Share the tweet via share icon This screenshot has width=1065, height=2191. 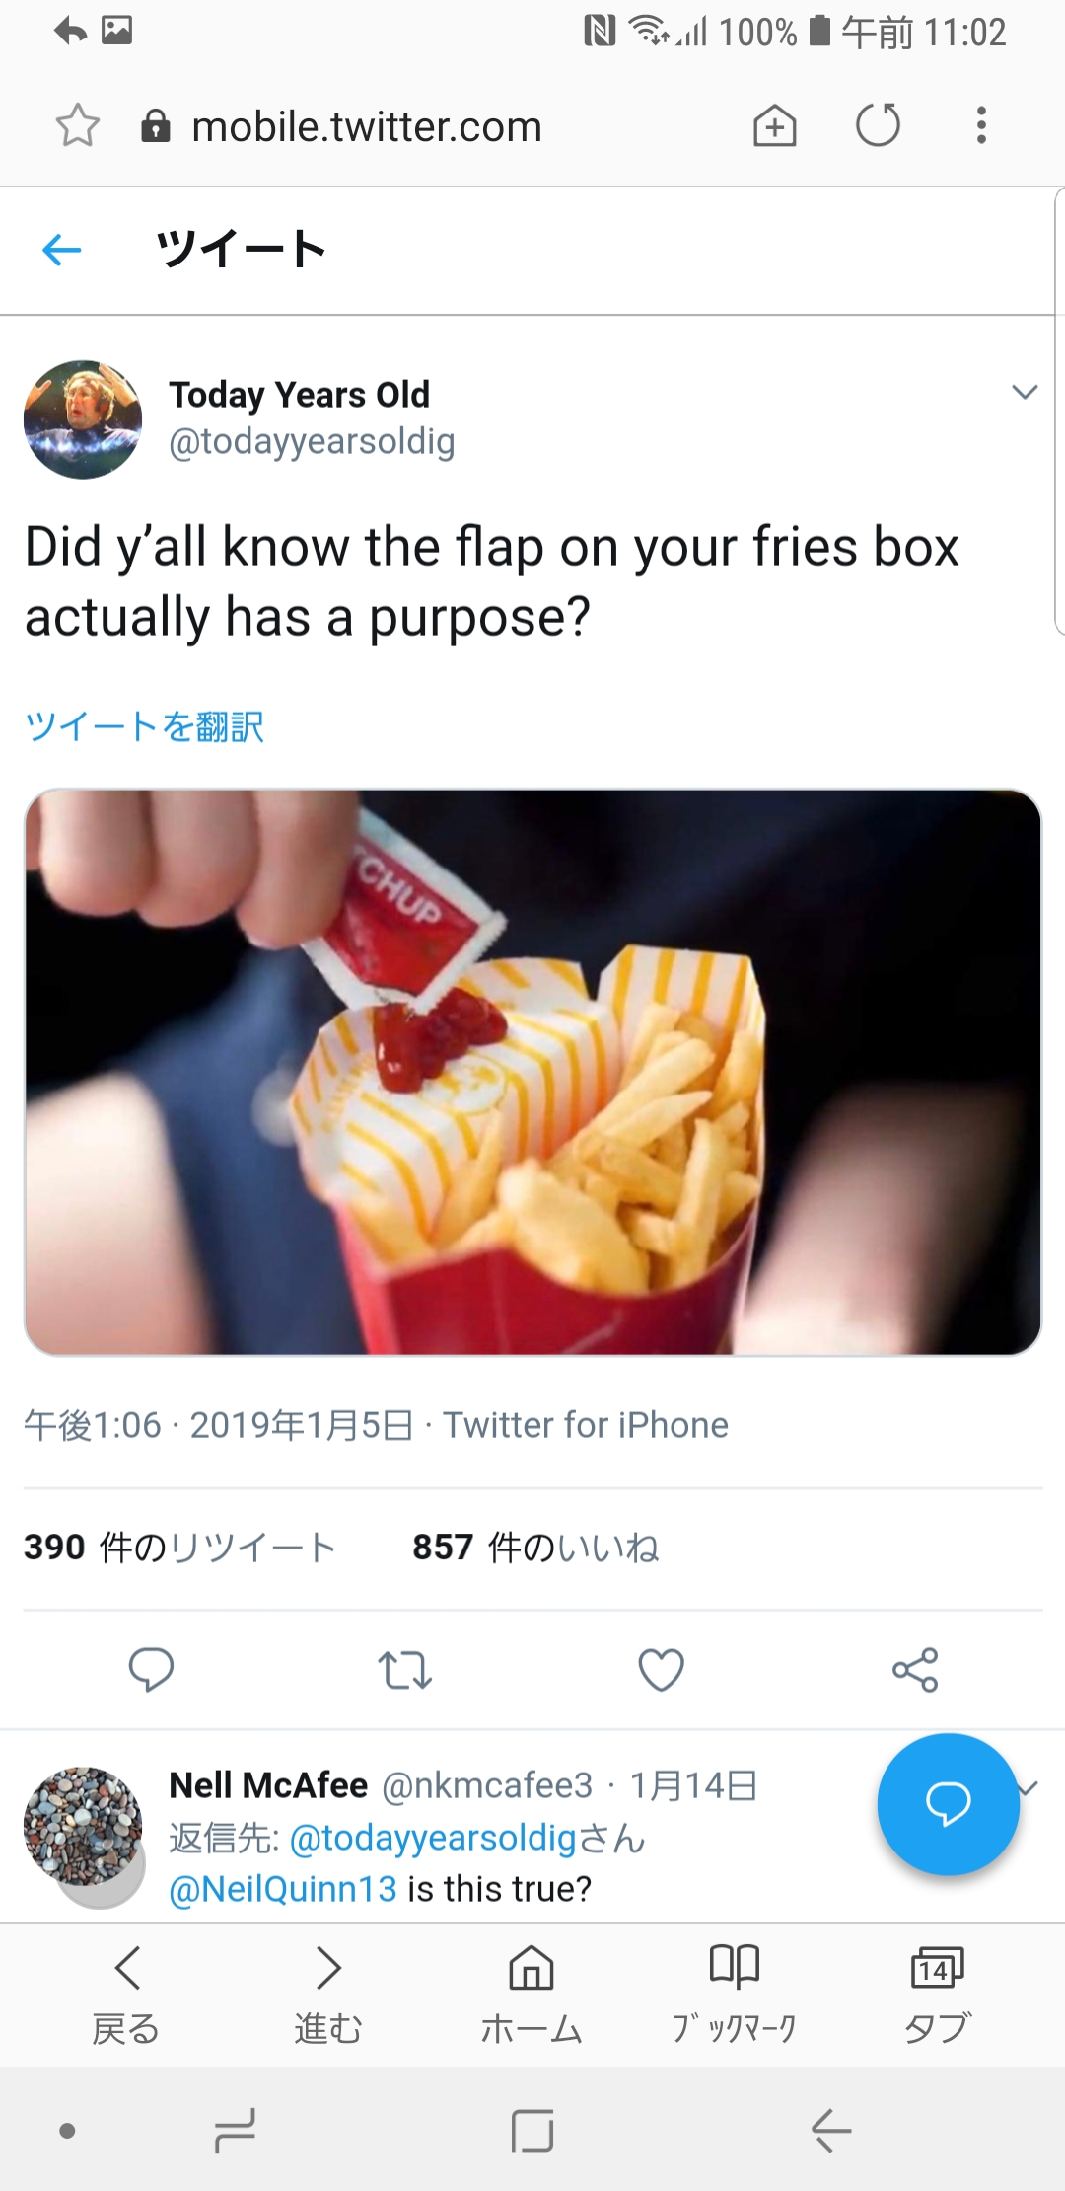click(x=915, y=1669)
